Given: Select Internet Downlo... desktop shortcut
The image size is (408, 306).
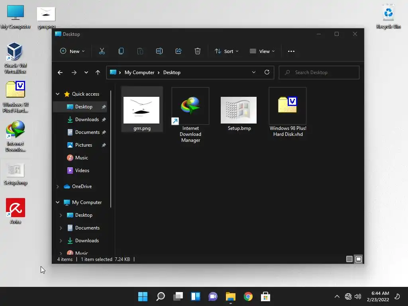Looking at the screenshot, I should click(x=16, y=136).
